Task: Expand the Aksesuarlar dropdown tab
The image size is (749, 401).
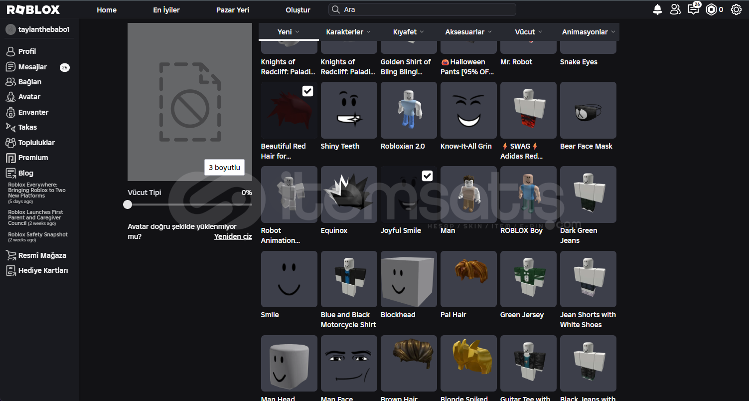Action: coord(468,32)
